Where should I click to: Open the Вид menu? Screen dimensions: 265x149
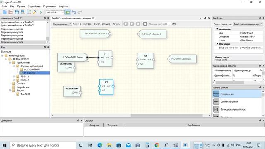coord(12,7)
